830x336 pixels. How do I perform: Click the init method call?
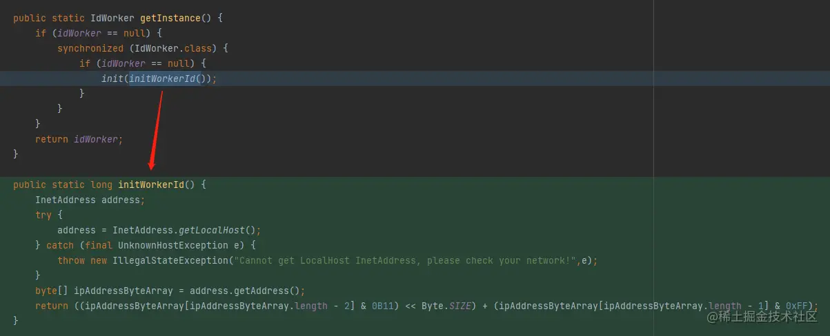[x=112, y=78]
